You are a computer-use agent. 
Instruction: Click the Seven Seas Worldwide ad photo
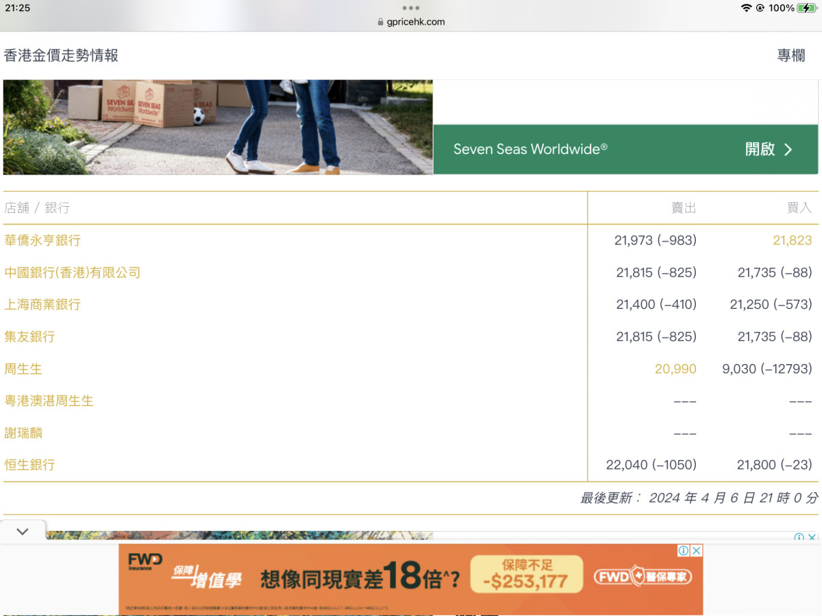218,127
